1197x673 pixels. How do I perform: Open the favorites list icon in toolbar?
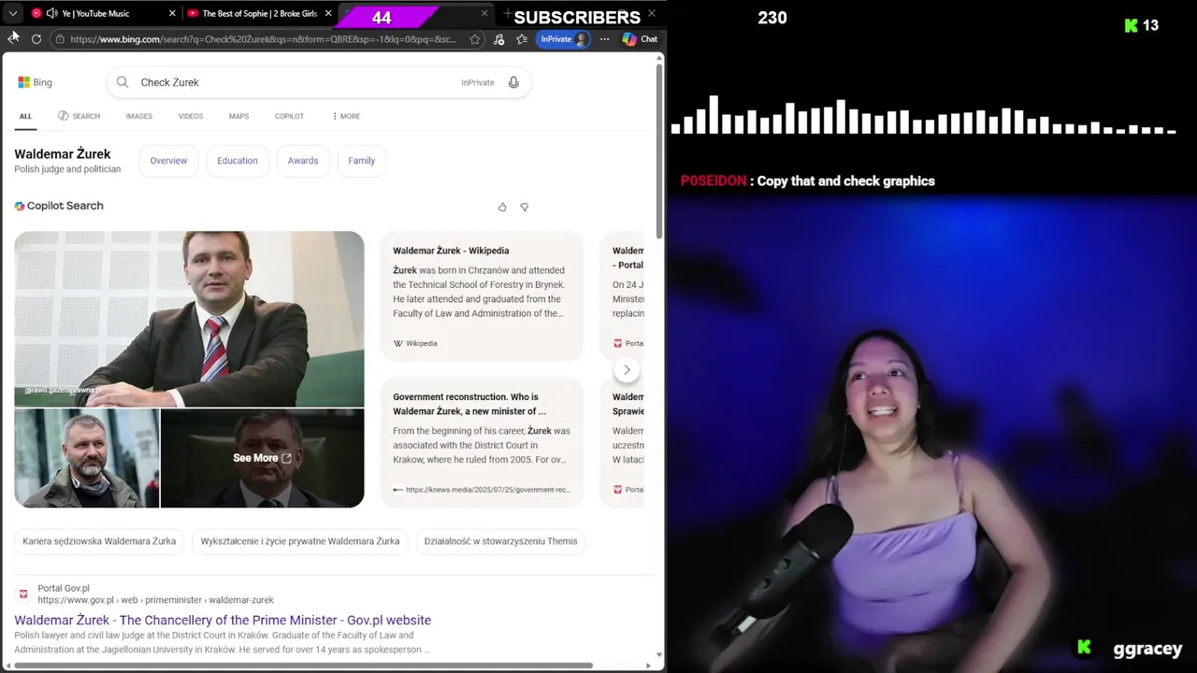[x=522, y=39]
